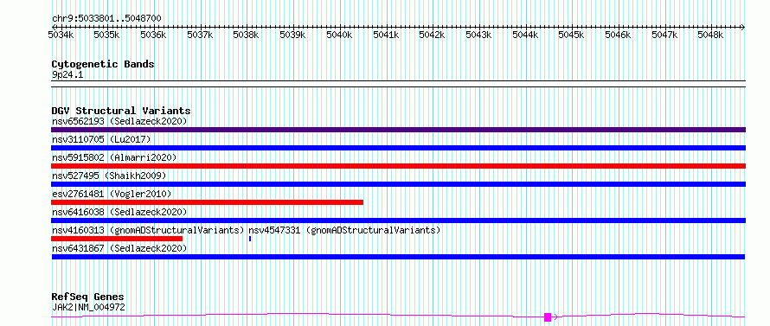Click the 5037k ruler label
Viewport: 770px width, 326px height.
point(200,35)
